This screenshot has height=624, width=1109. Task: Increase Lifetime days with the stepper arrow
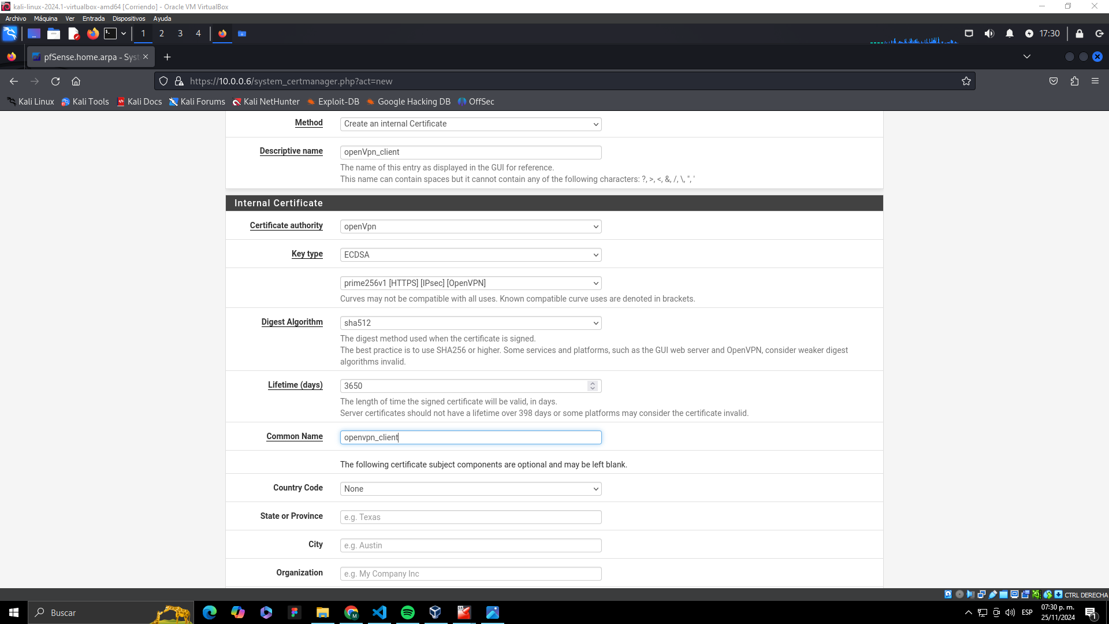[593, 383]
